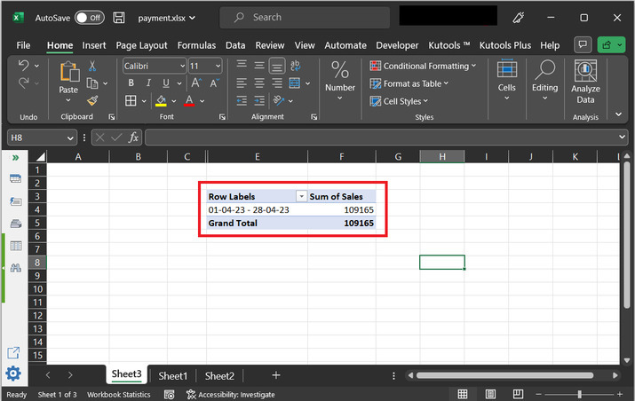Apply italic formatting to the cell

click(x=147, y=83)
